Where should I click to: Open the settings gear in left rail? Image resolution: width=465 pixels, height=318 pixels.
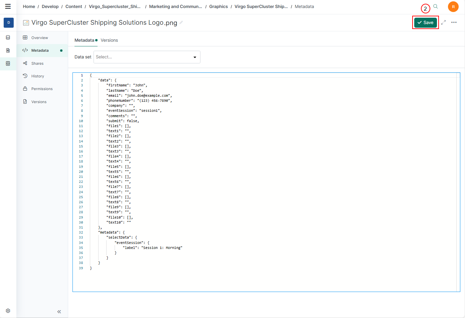pyautogui.click(x=8, y=311)
